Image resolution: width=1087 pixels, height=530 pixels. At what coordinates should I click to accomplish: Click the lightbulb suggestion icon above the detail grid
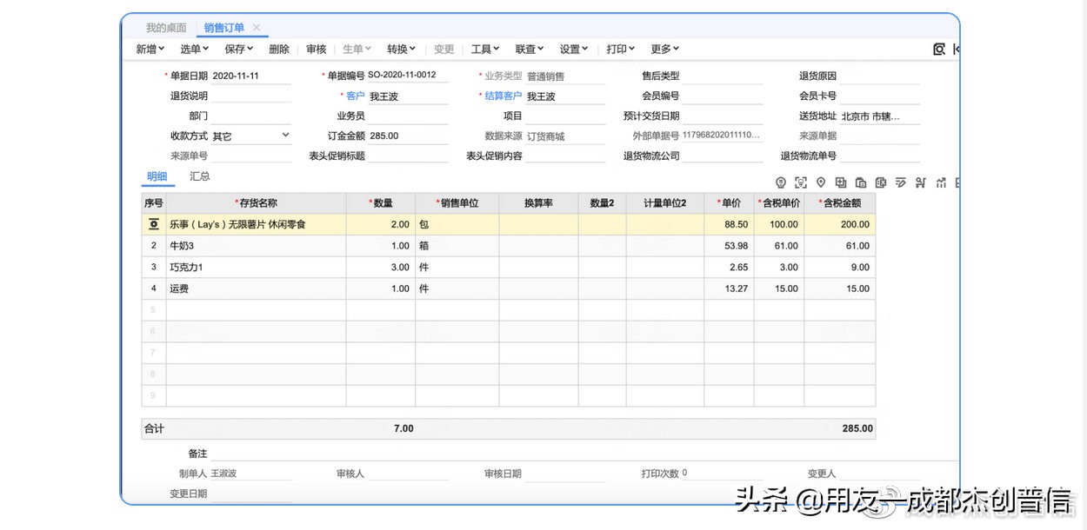[x=781, y=182]
